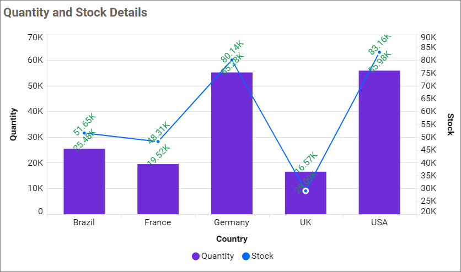Click the blue Stock legend circle
The image size is (461, 272).
pos(246,256)
